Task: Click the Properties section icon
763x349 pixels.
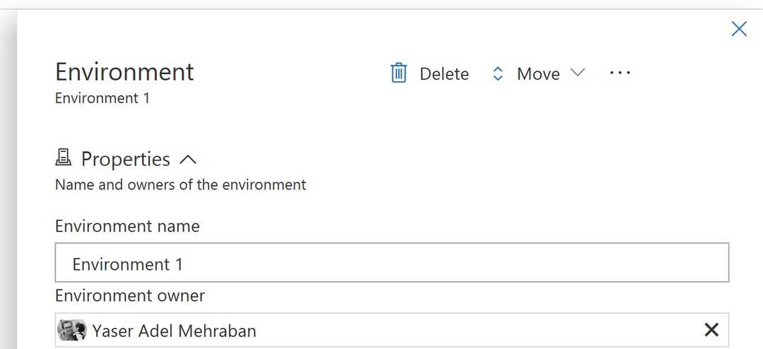Action: [64, 158]
